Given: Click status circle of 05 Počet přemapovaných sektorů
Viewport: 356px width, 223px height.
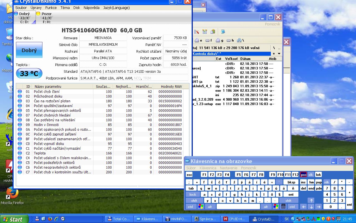Looking at the screenshot, I should point(20,110).
